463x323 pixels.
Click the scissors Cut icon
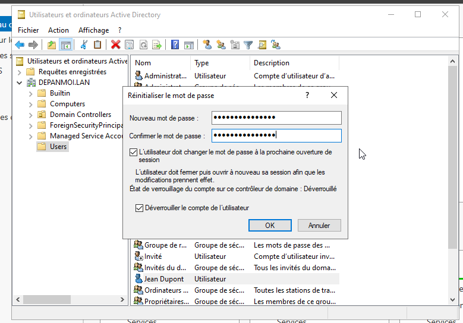coord(84,45)
